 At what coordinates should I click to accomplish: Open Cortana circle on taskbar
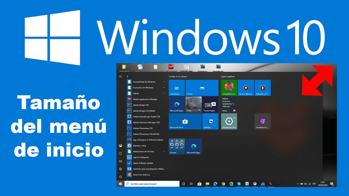click(183, 184)
